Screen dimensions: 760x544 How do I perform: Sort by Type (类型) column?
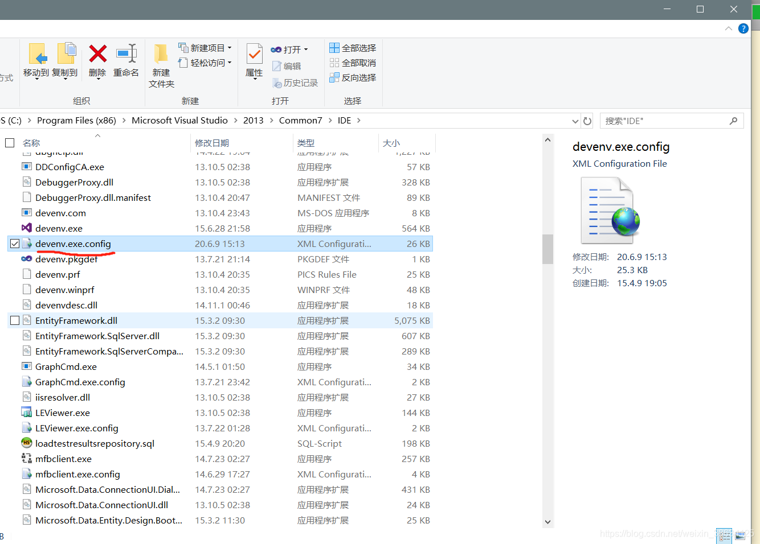(x=306, y=143)
